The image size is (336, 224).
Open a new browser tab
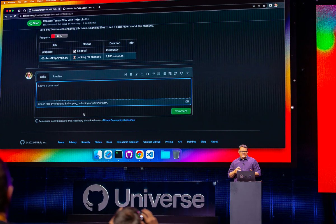[99, 7]
